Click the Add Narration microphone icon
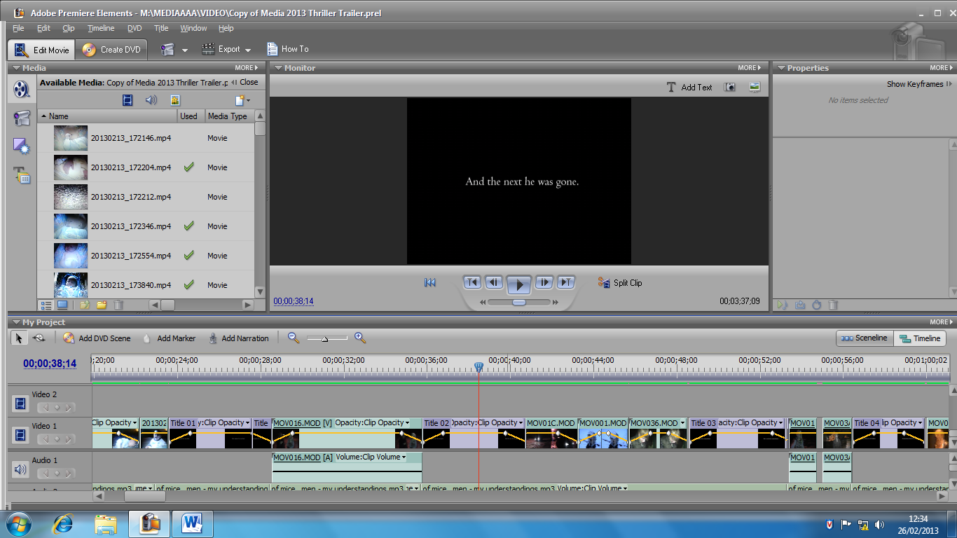The height and width of the screenshot is (538, 957). 213,338
